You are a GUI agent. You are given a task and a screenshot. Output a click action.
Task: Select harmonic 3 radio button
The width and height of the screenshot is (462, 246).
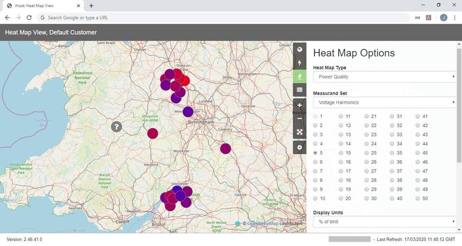click(315, 135)
